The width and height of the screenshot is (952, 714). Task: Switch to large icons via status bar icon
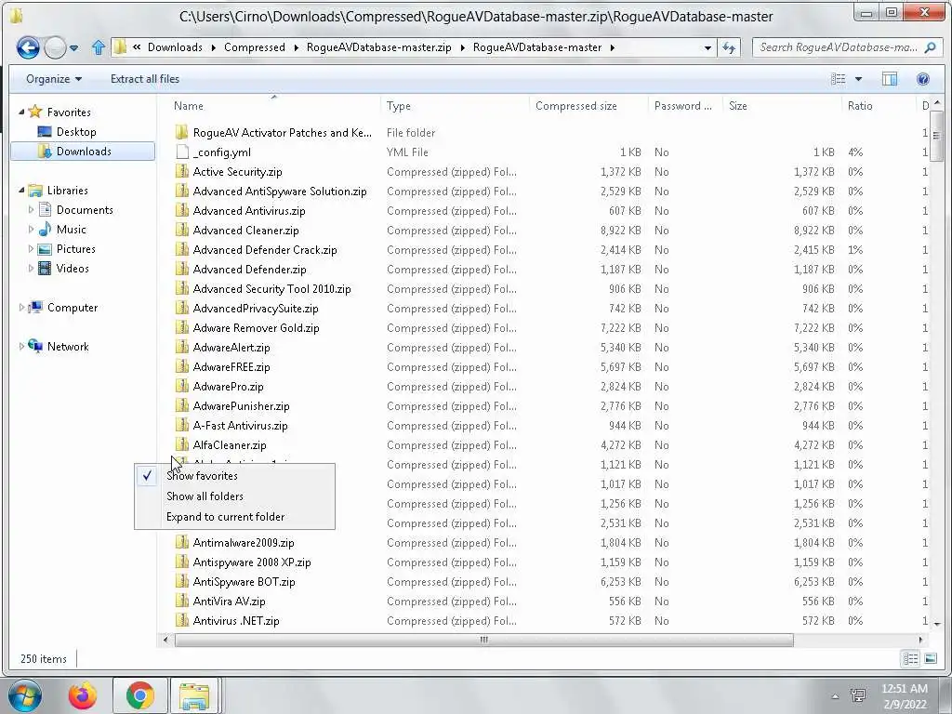coord(930,658)
